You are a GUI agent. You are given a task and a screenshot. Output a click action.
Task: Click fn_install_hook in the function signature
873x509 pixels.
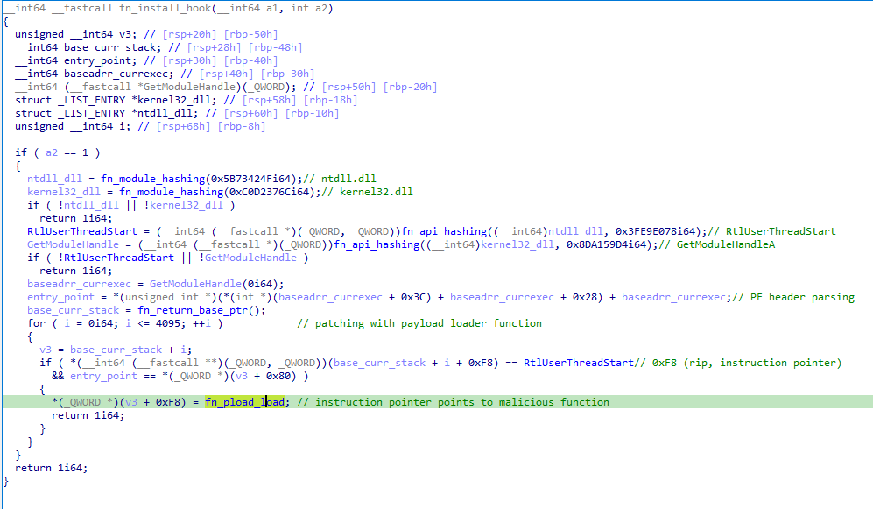[x=165, y=9]
